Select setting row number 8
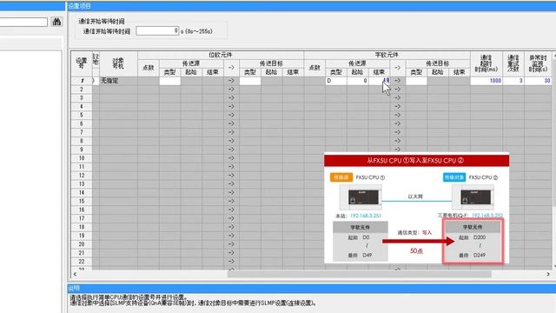The width and height of the screenshot is (556, 313). [x=82, y=141]
